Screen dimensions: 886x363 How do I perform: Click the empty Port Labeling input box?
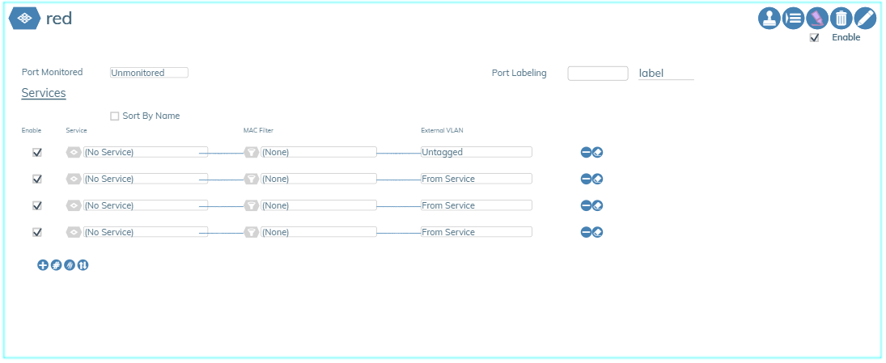click(x=598, y=74)
